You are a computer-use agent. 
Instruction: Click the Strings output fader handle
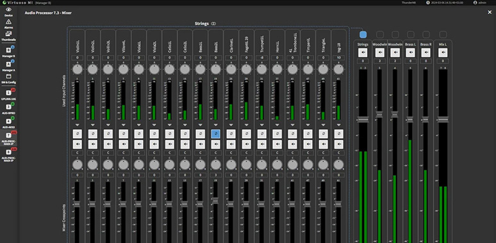363,120
